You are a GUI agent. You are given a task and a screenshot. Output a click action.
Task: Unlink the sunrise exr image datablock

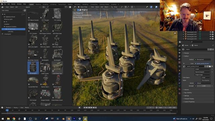[212, 67]
